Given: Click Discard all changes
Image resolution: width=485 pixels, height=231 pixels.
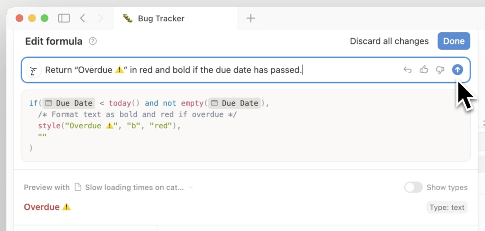Looking at the screenshot, I should [389, 41].
